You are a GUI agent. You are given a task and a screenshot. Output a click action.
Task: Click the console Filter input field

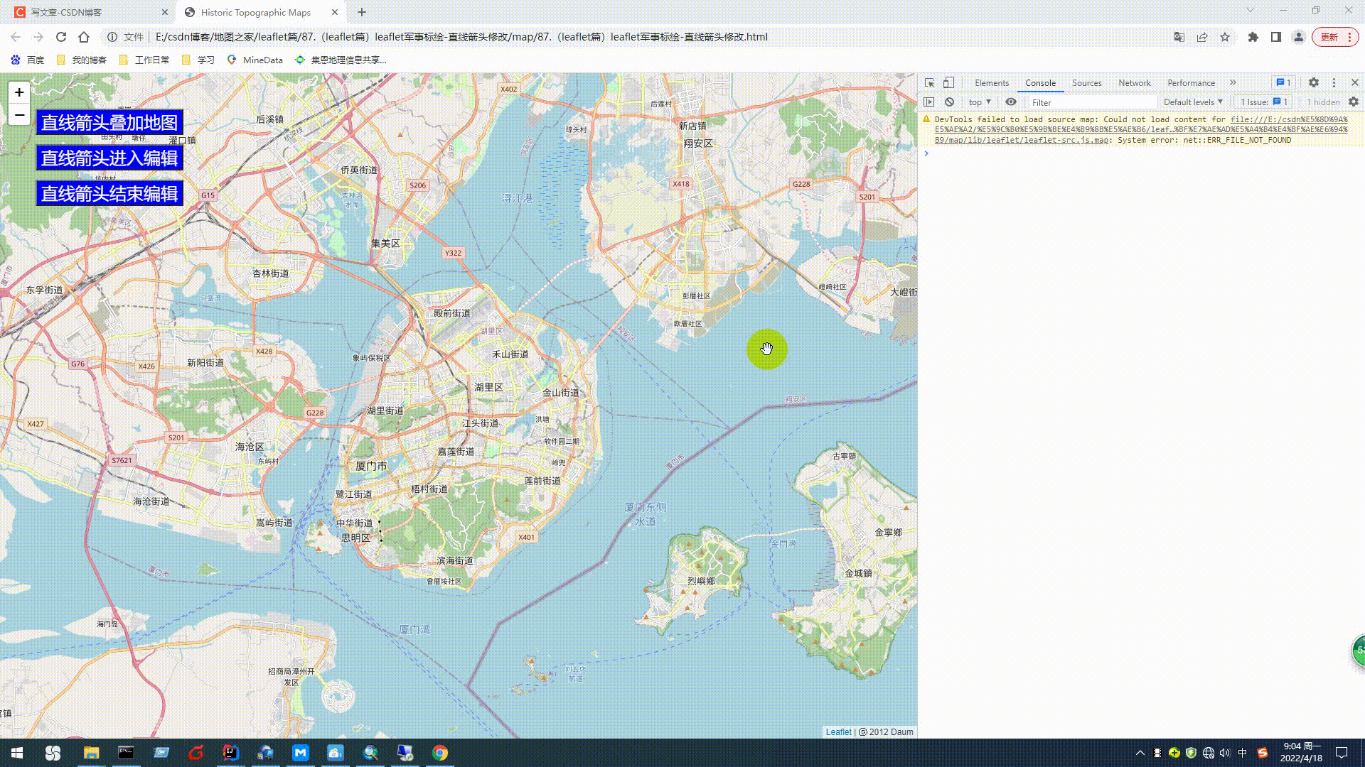coord(1091,102)
